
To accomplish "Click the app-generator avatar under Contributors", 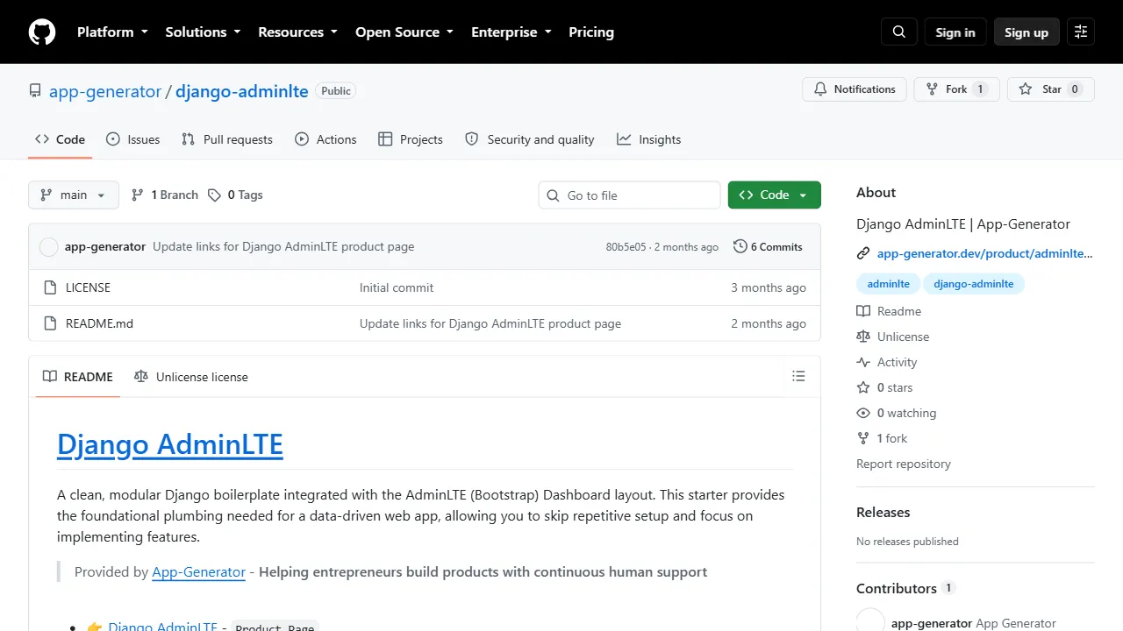I will coord(870,623).
